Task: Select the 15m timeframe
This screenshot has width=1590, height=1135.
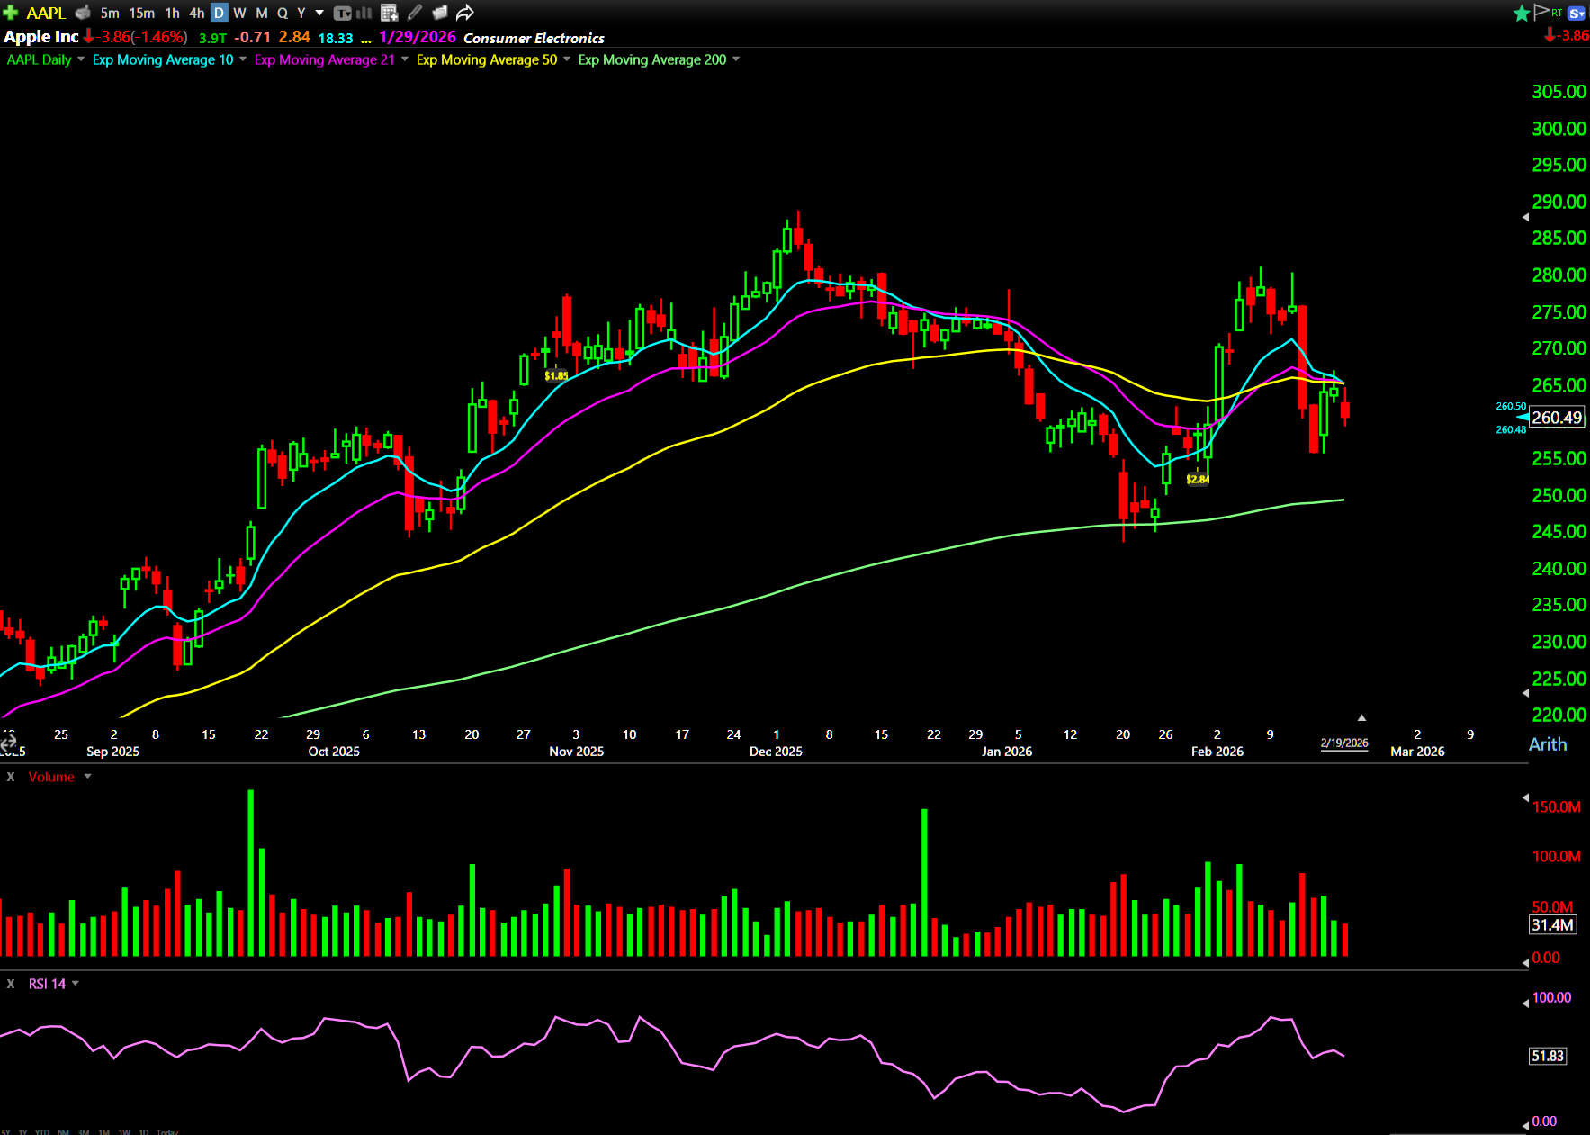Action: pos(141,13)
